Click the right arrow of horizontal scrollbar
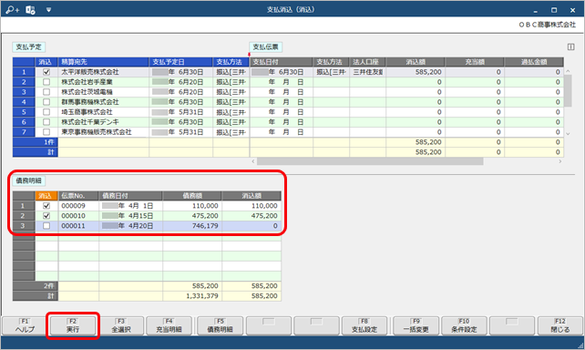Screen dimensions: 585x350 tap(560, 161)
